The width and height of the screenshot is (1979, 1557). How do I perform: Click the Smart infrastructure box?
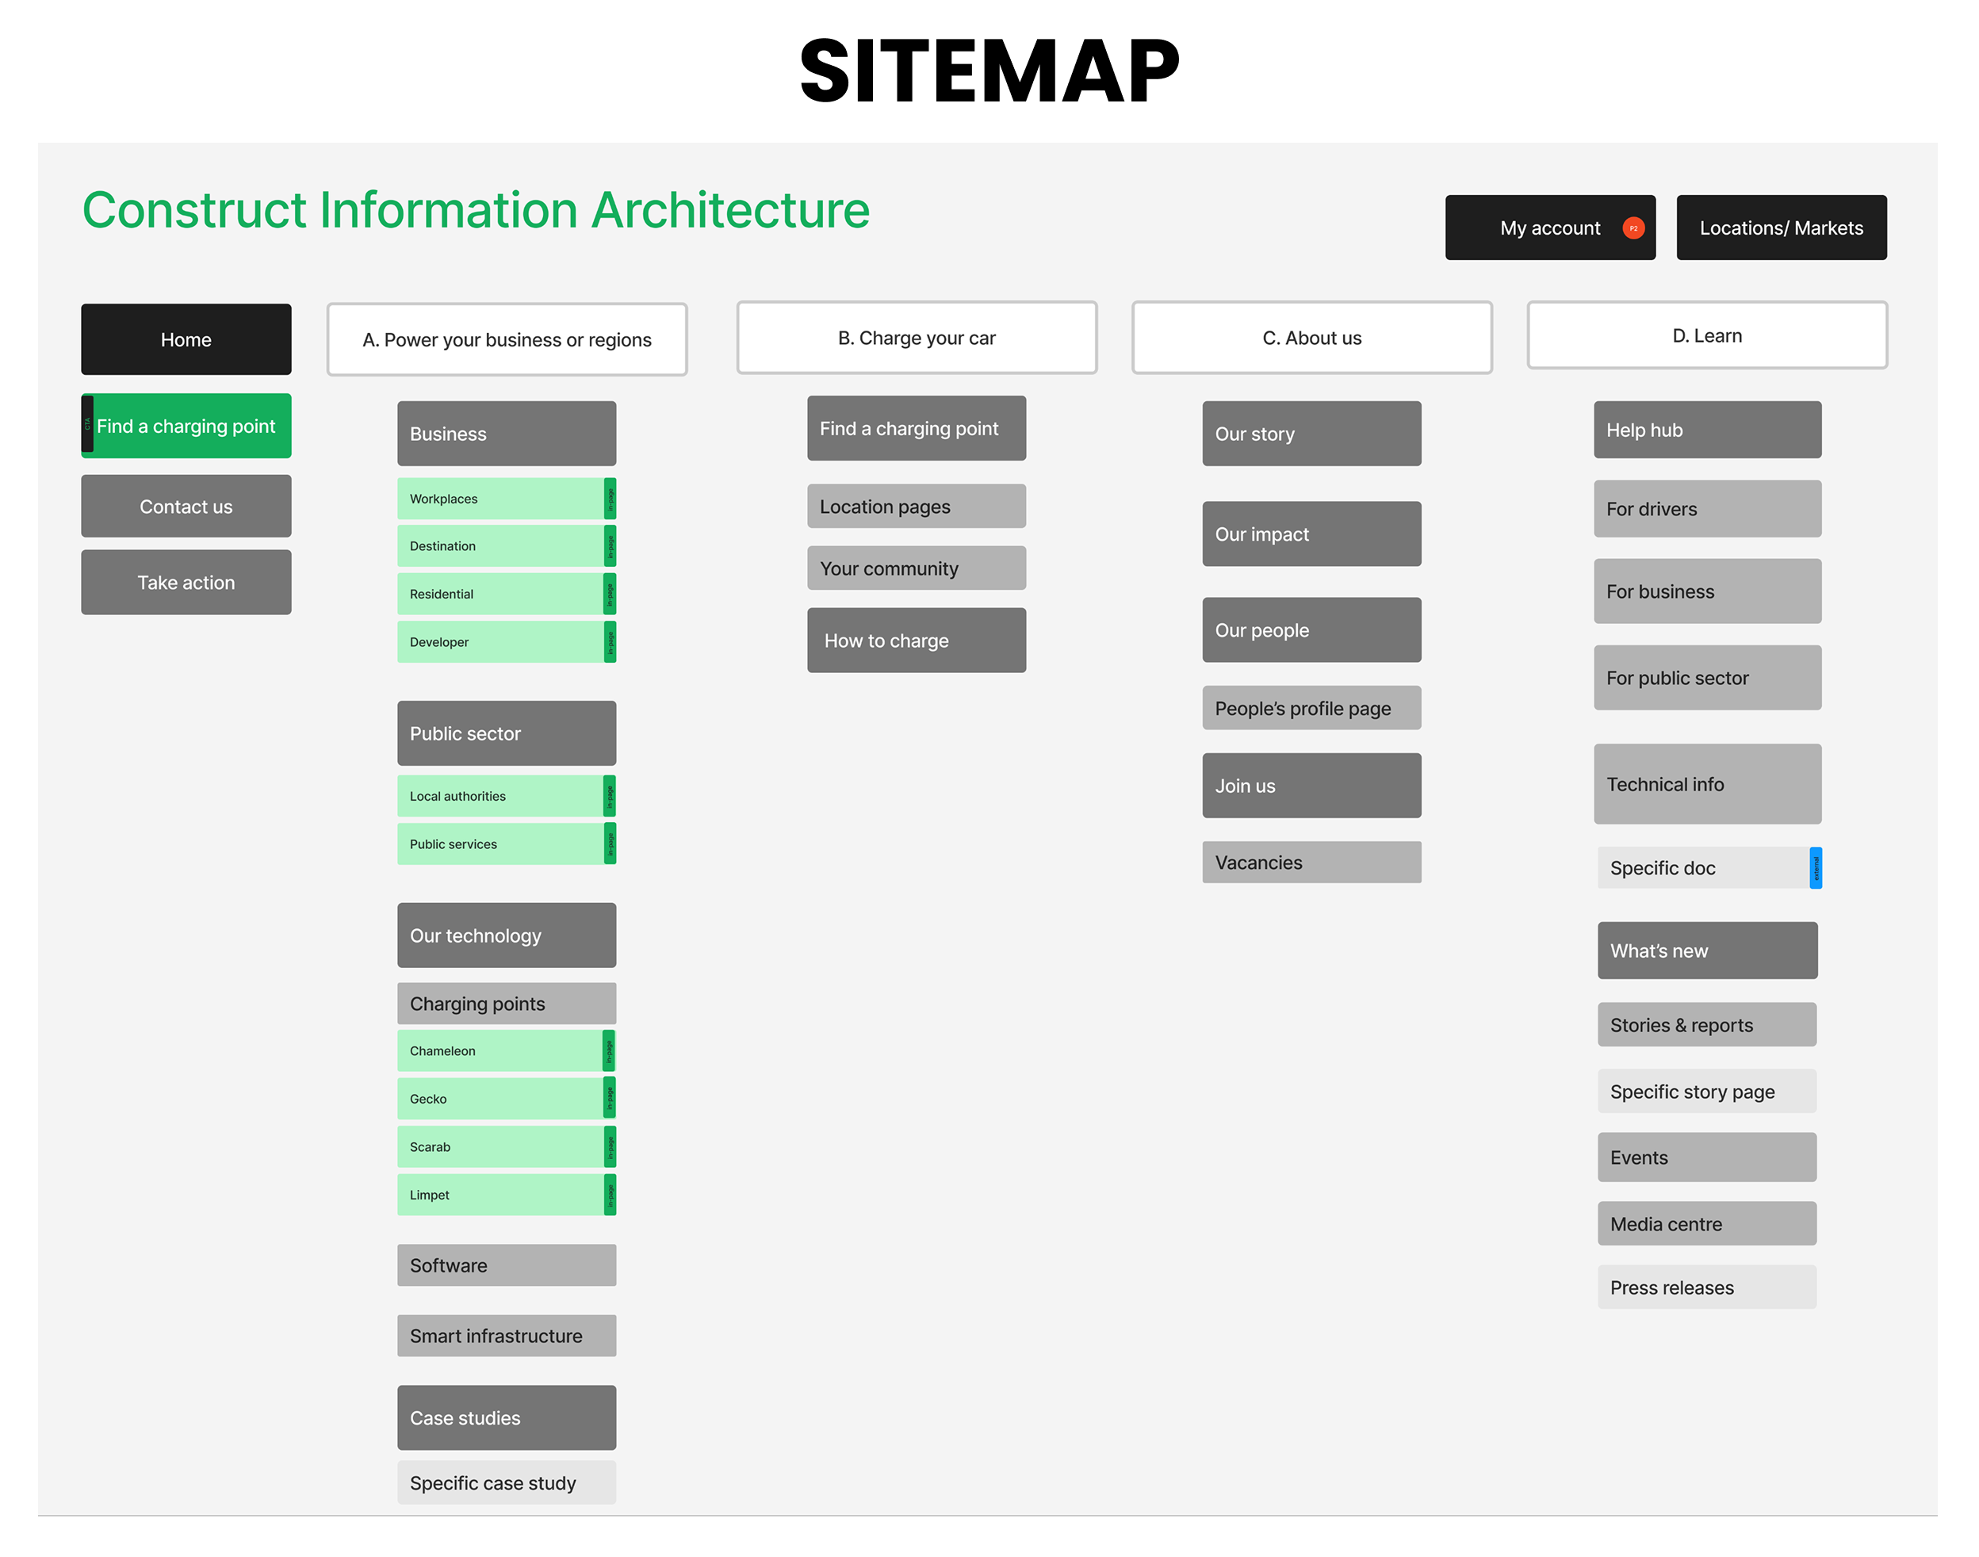(507, 1336)
